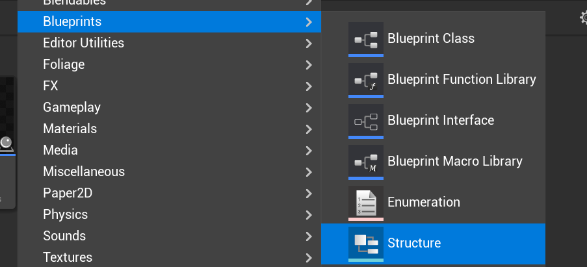Open the Physics menu entry
The image size is (587, 267).
[65, 214]
